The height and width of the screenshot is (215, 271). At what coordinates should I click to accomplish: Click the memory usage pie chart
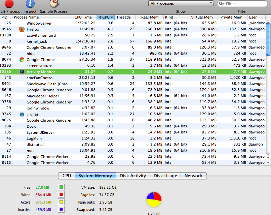154,199
